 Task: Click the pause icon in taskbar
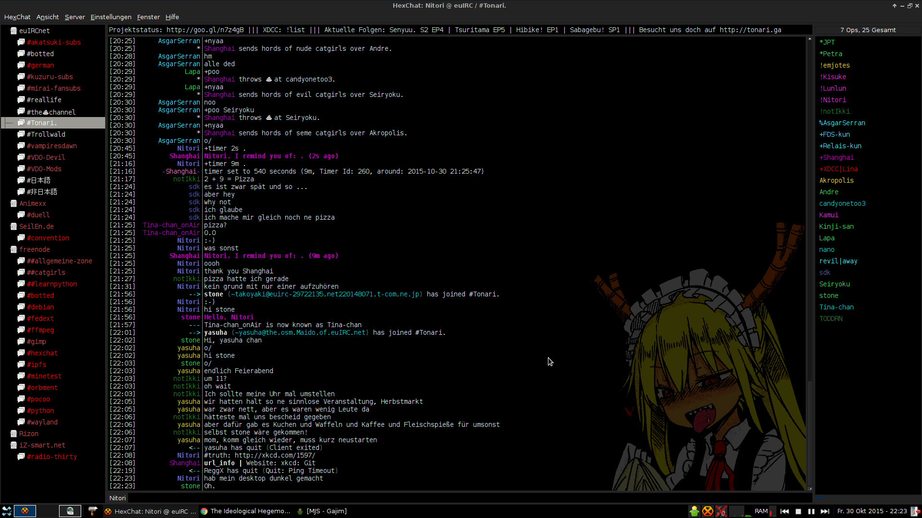(x=812, y=511)
